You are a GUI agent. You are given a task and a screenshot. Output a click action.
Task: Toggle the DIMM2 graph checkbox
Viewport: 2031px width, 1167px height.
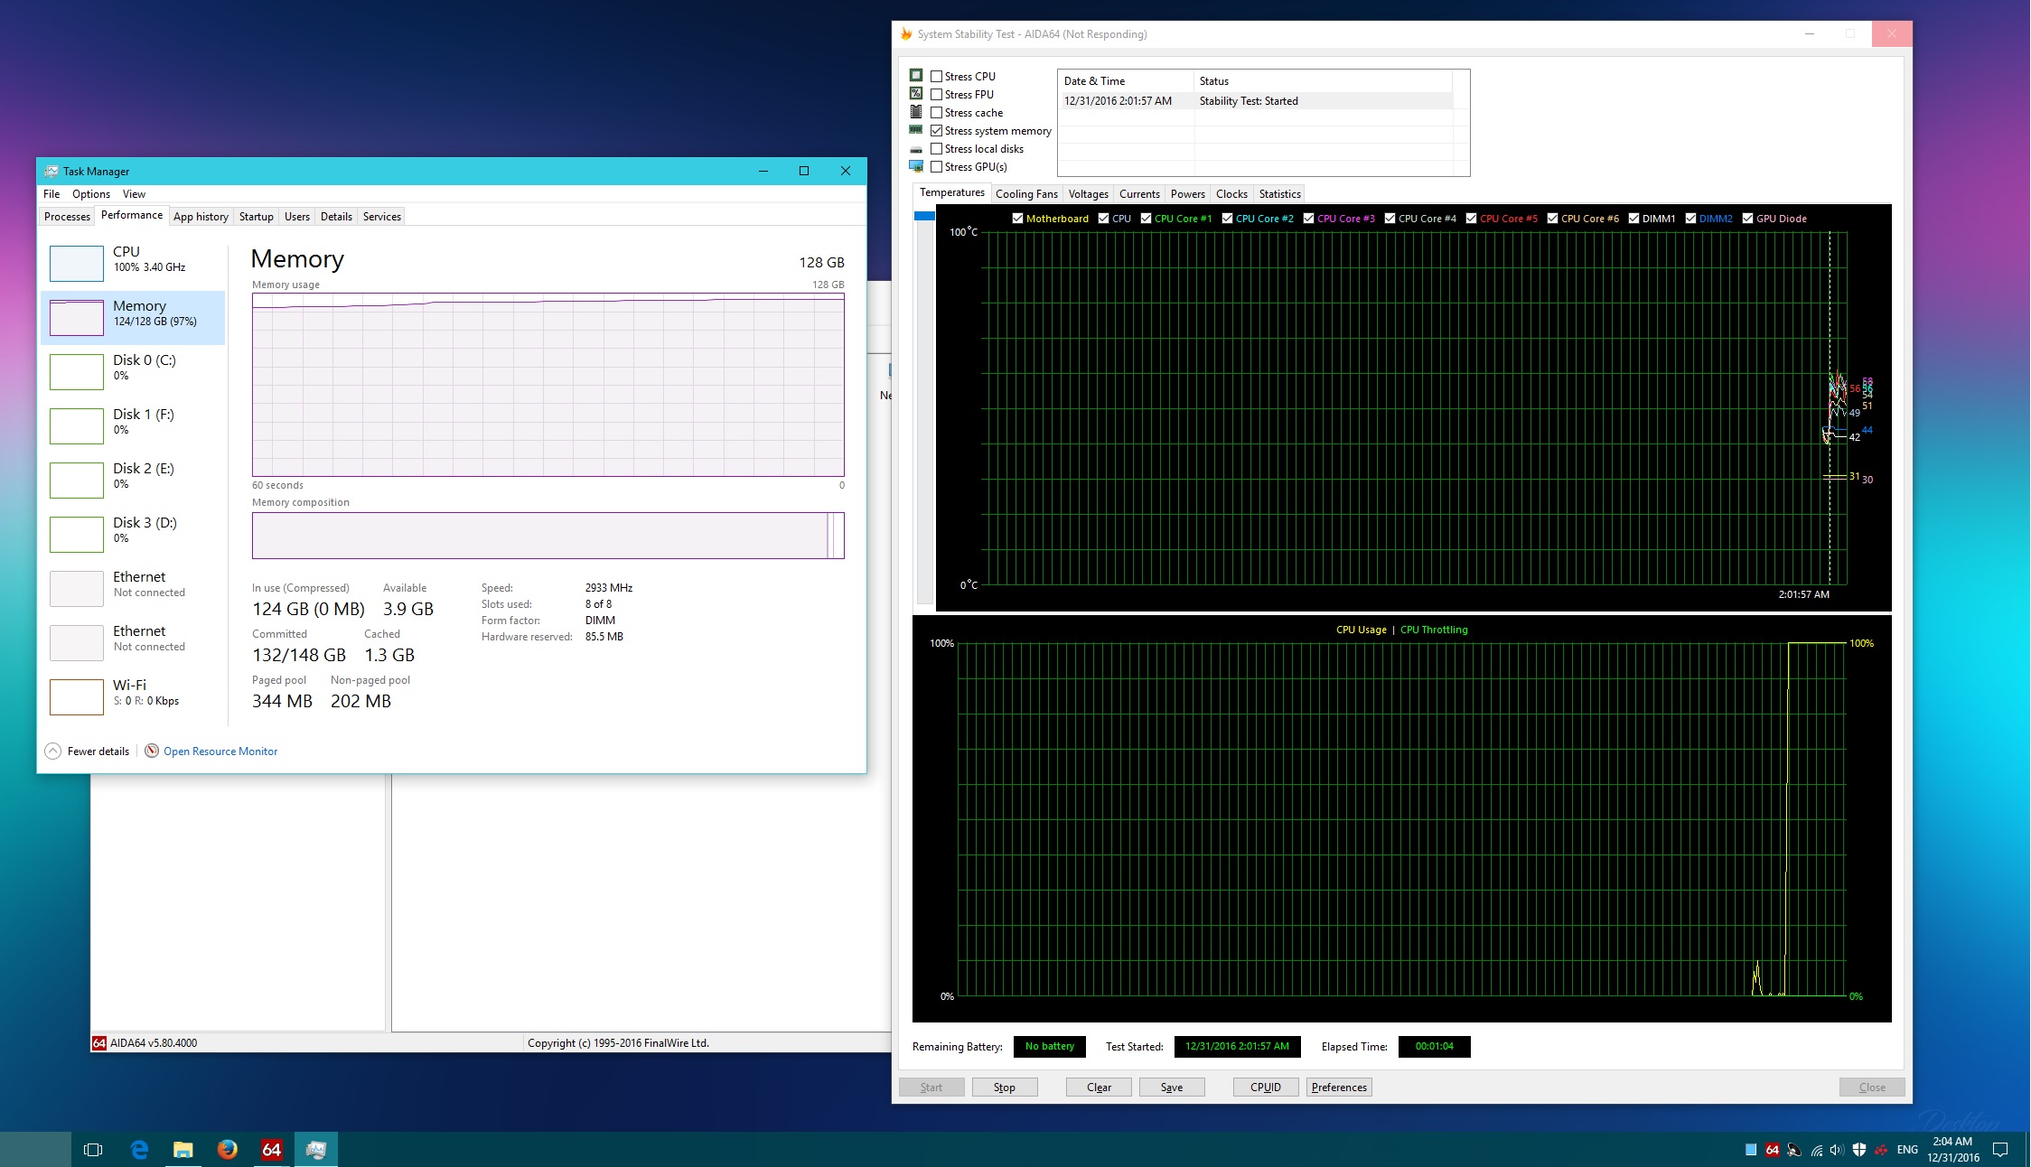click(1691, 219)
